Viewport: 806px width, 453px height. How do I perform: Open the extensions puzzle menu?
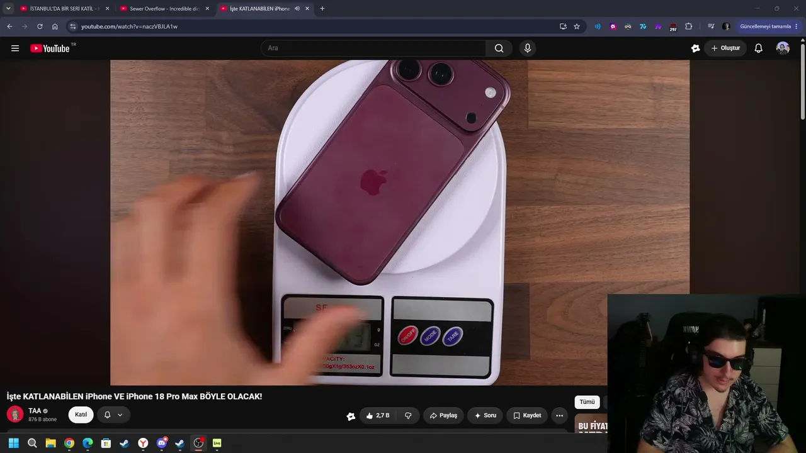(688, 26)
